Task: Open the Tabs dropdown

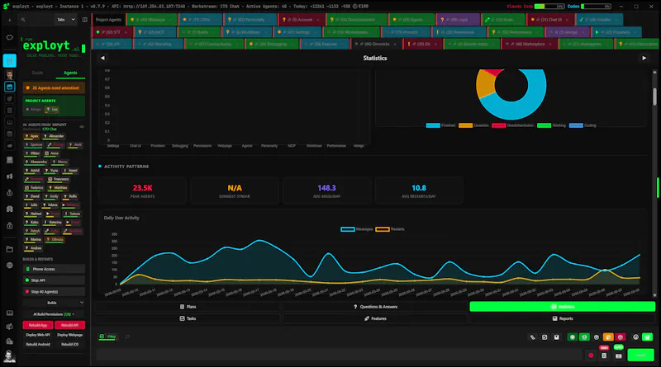Action: point(66,20)
